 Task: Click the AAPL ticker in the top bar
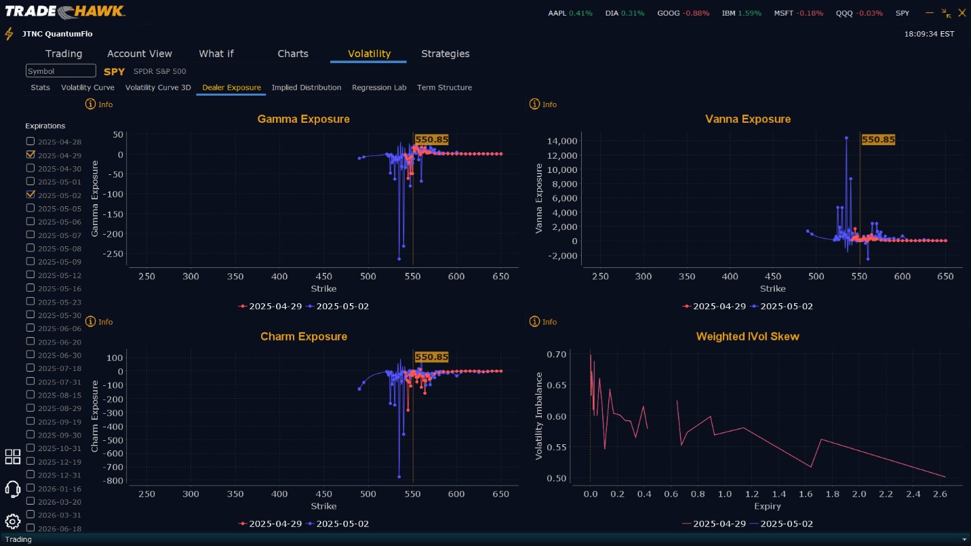(570, 13)
